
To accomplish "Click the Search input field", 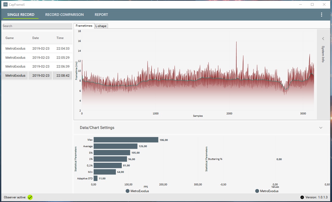I will coord(37,26).
